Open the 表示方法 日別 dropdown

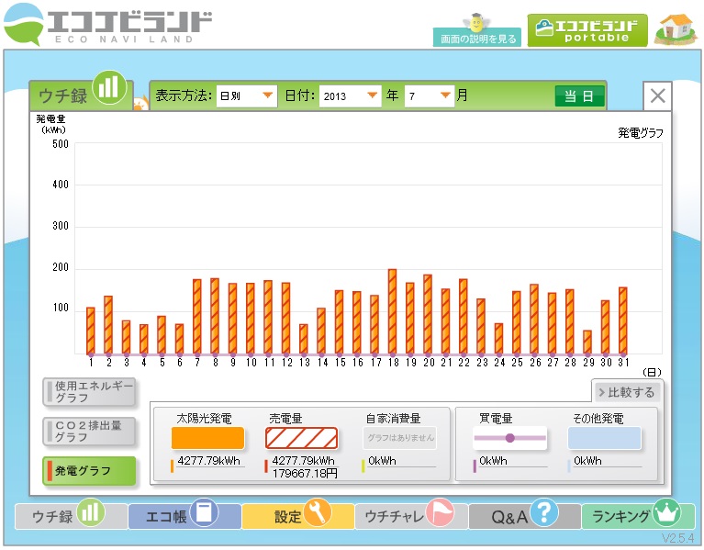point(247,95)
